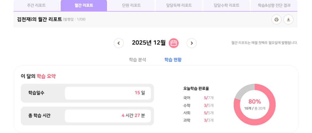Go to the next month arrow
Viewport: 312px width, 133px height.
pos(192,43)
